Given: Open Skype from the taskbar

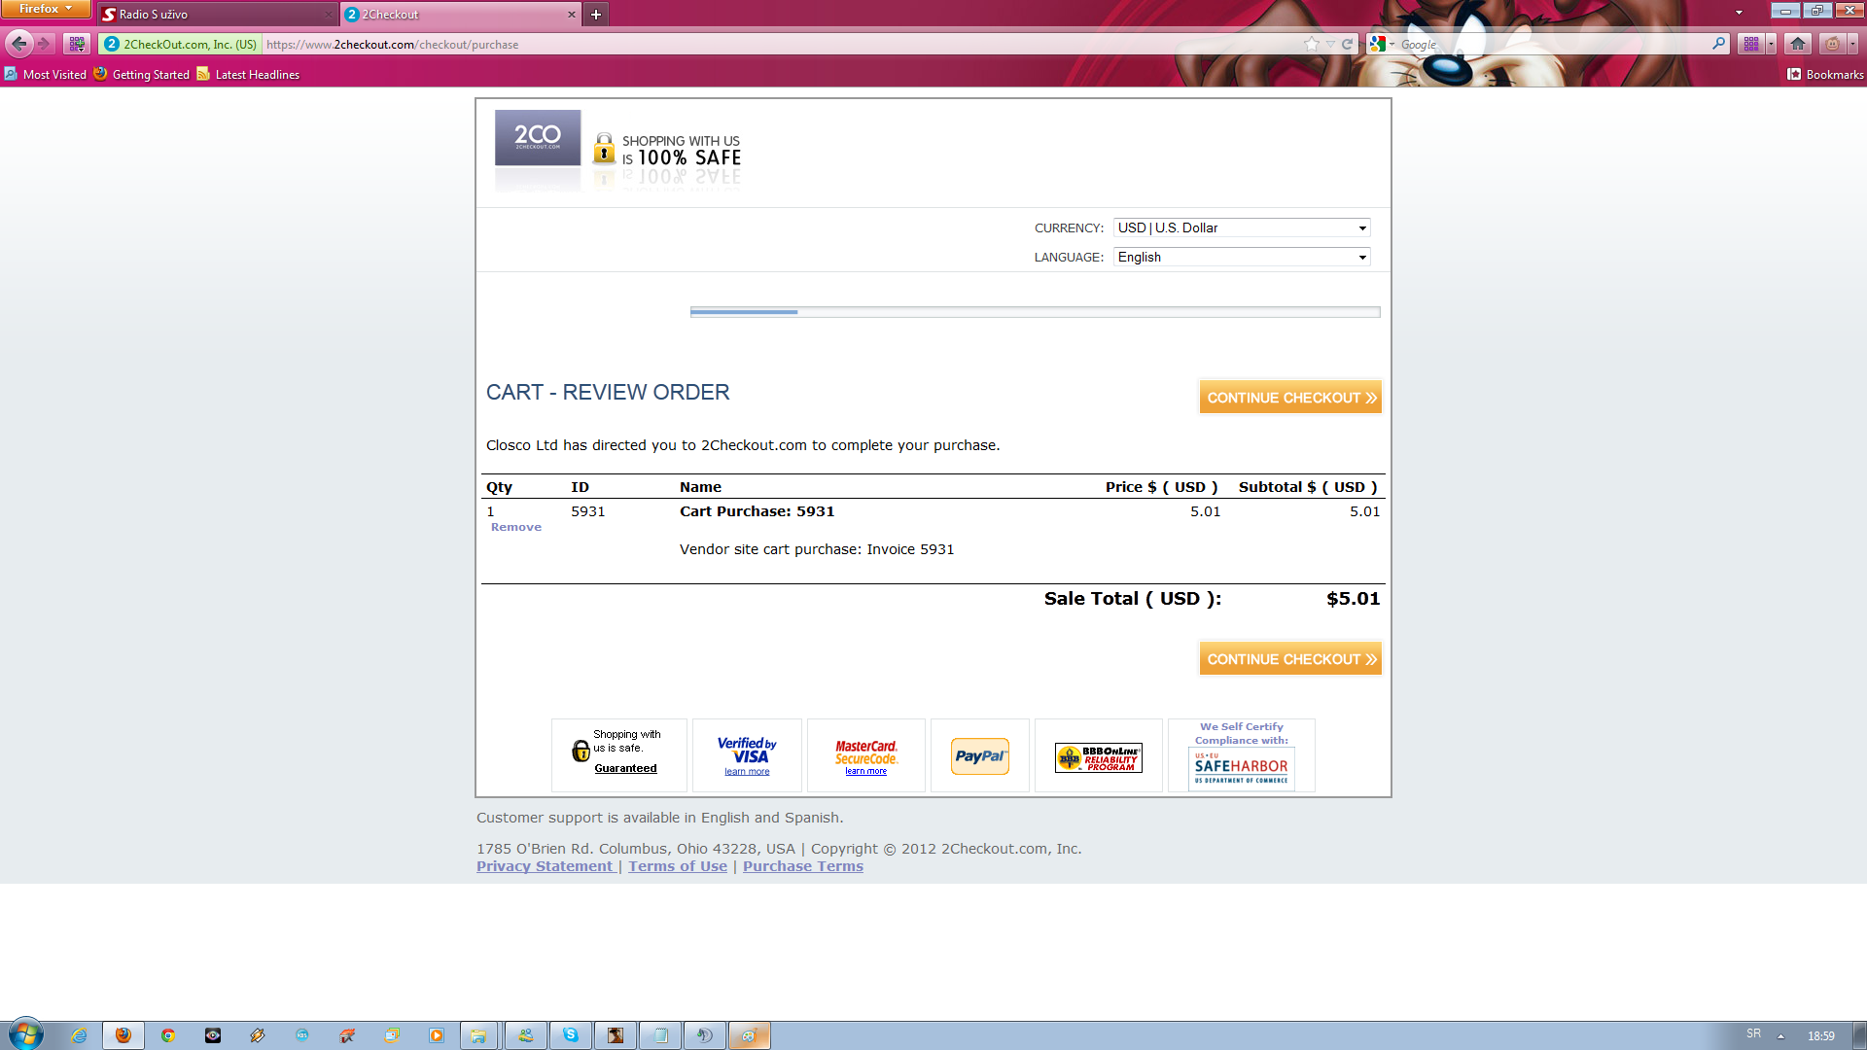Looking at the screenshot, I should coord(571,1035).
